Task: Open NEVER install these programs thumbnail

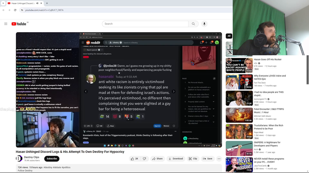Action: 239,165
